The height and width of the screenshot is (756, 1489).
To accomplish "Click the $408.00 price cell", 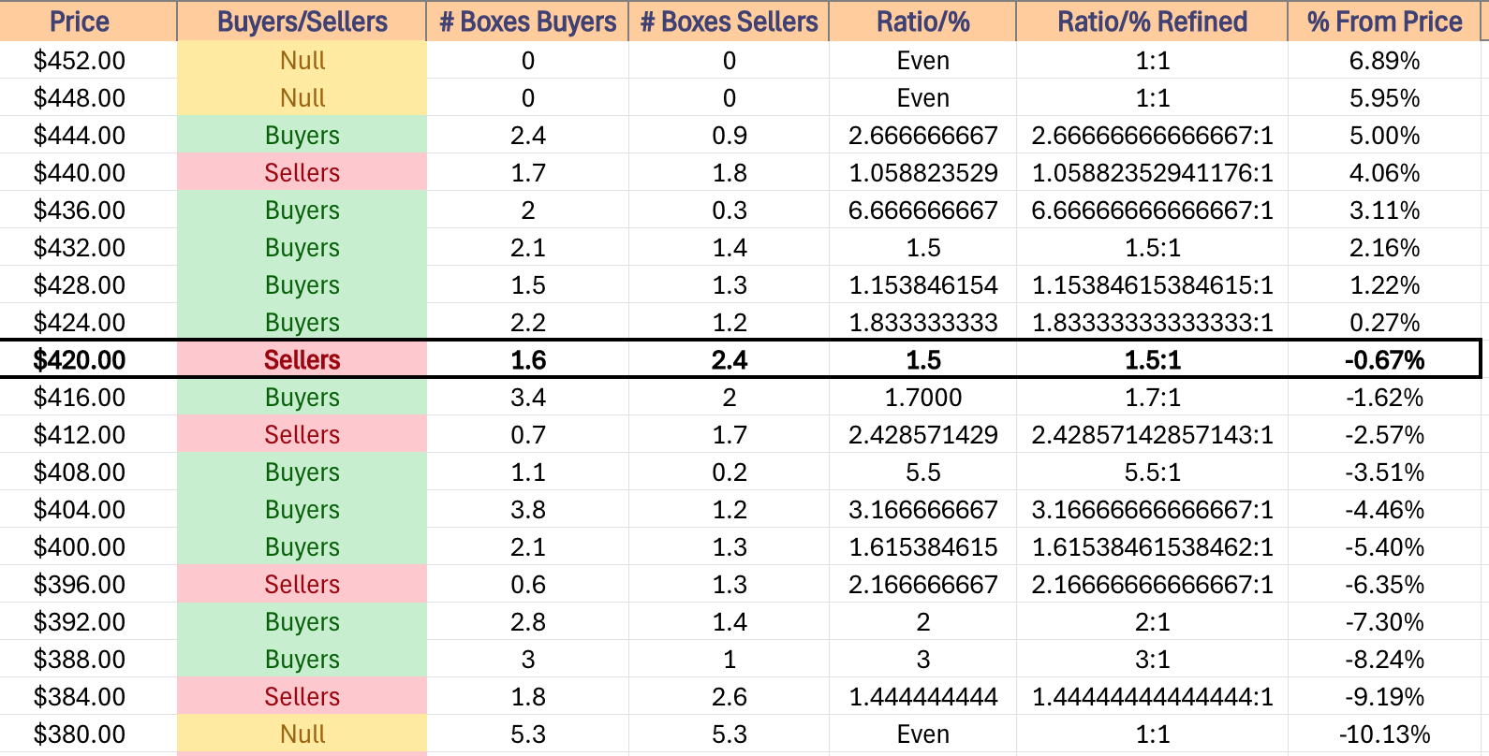I will [x=88, y=472].
